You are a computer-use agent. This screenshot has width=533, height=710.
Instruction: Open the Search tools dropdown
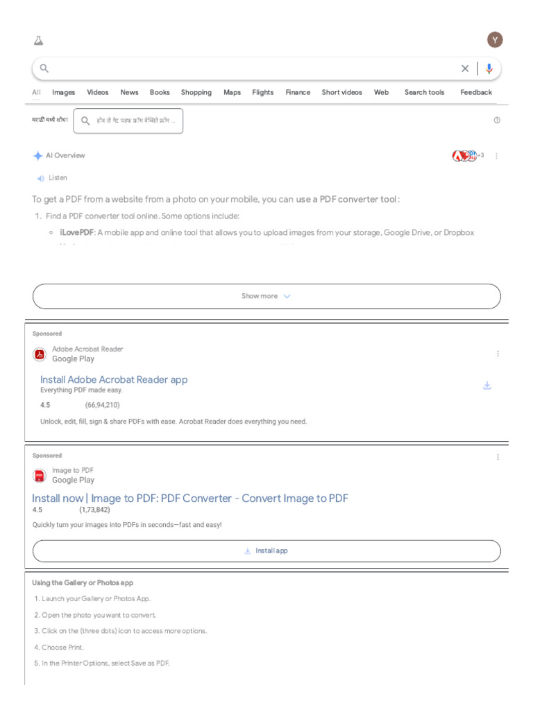click(424, 92)
